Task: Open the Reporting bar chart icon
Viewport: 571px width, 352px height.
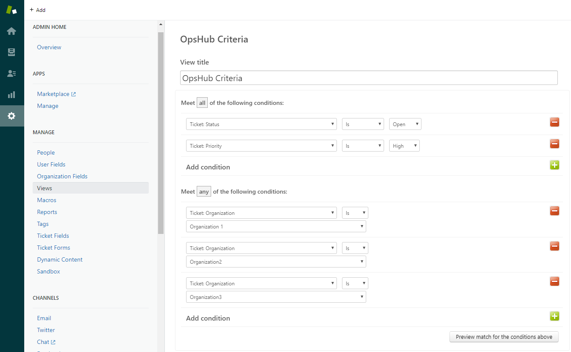Action: pyautogui.click(x=11, y=95)
